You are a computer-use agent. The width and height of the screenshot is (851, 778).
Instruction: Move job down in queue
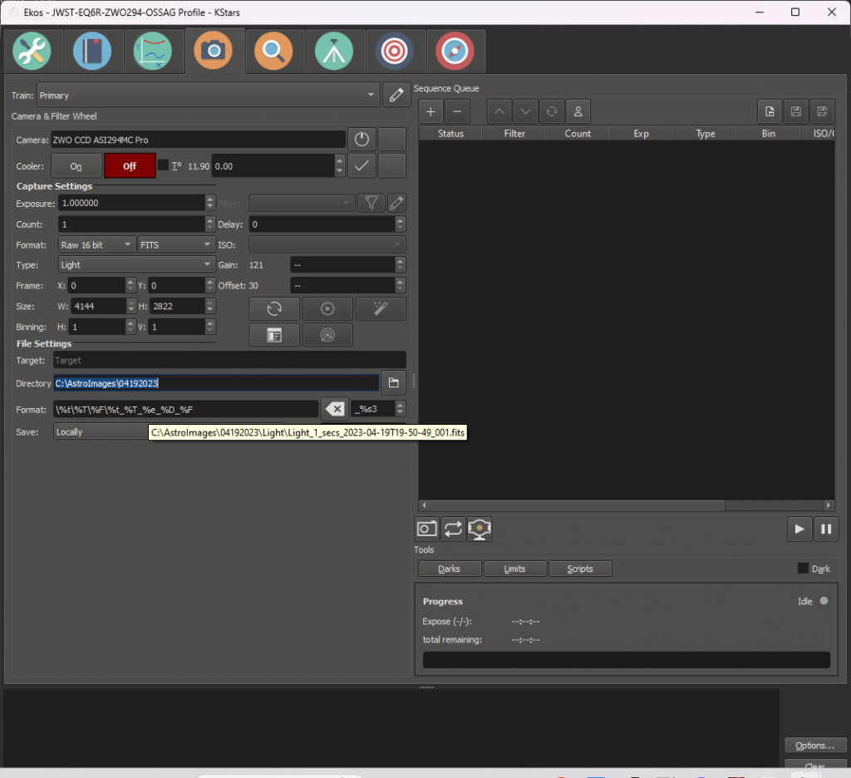525,112
